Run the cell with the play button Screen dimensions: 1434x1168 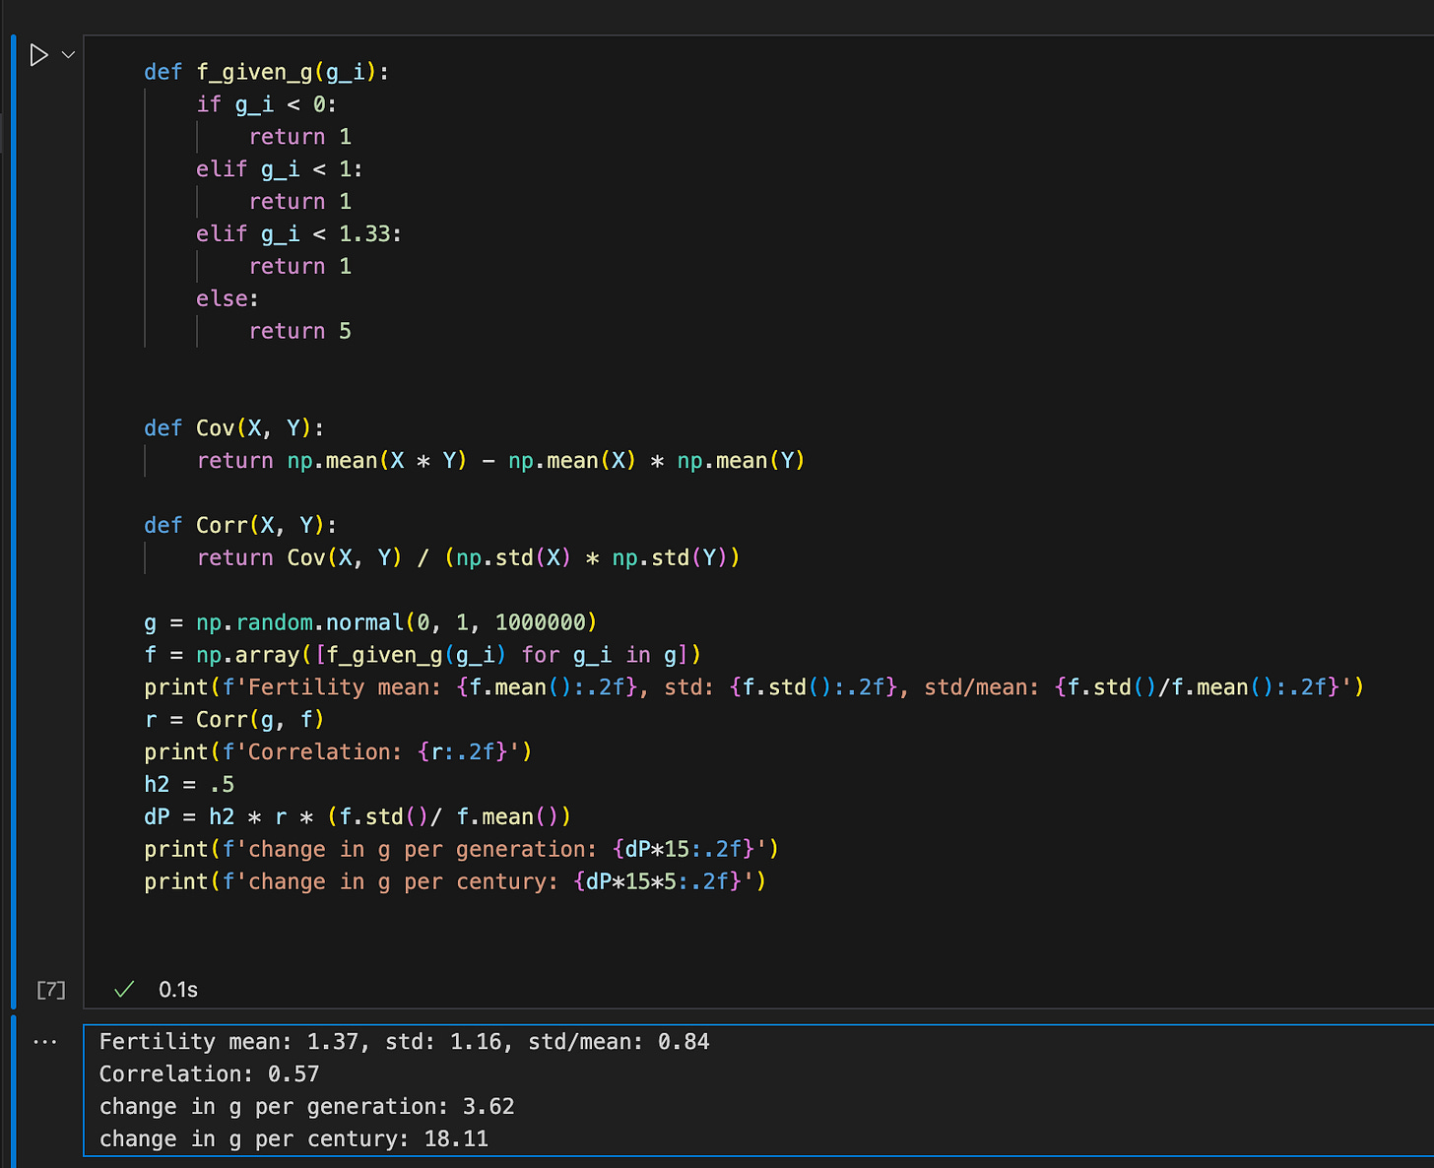(38, 55)
